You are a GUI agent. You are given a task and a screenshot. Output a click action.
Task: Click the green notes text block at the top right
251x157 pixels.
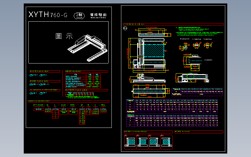pos(199,31)
